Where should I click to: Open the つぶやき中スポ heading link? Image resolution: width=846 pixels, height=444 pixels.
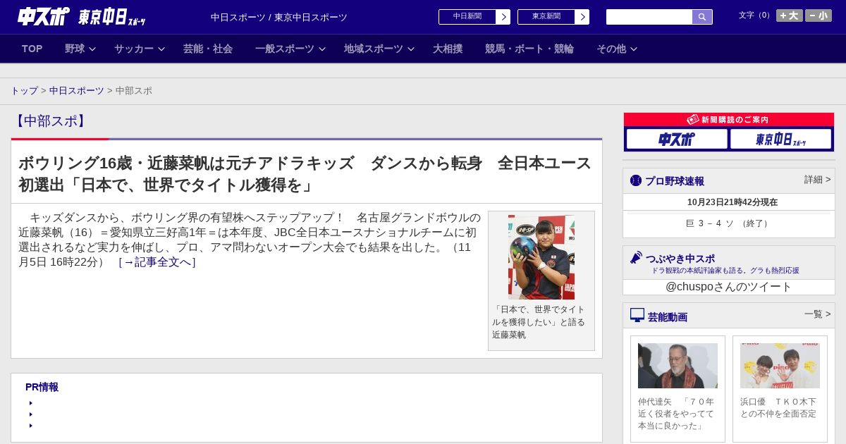(680, 259)
